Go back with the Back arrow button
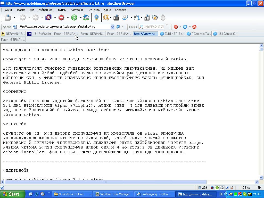The height and width of the screenshot is (198, 264). 23,18
